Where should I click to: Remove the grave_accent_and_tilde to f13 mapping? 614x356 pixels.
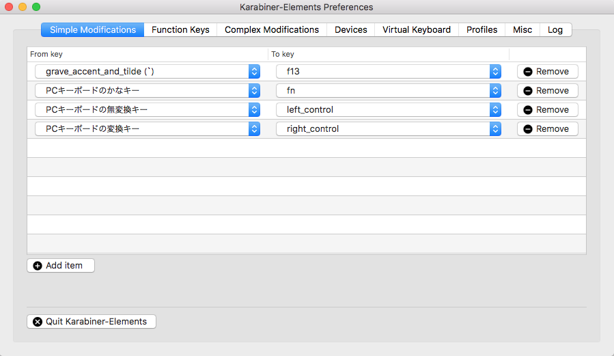pos(548,71)
